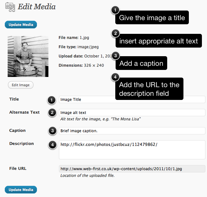Click the bottom Update Media button
The width and height of the screenshot is (207, 197).
tap(21, 190)
